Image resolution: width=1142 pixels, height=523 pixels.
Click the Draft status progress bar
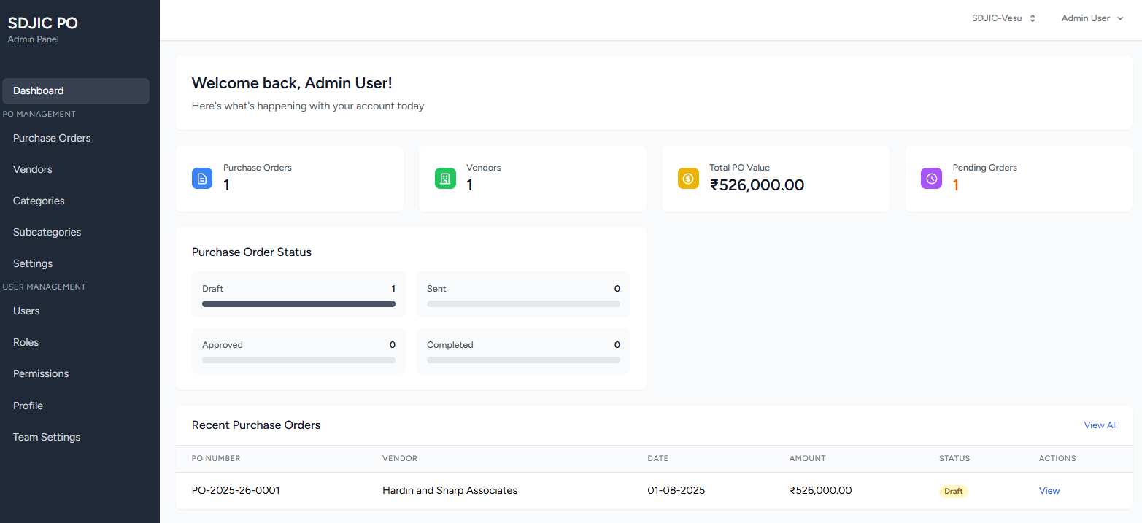298,303
